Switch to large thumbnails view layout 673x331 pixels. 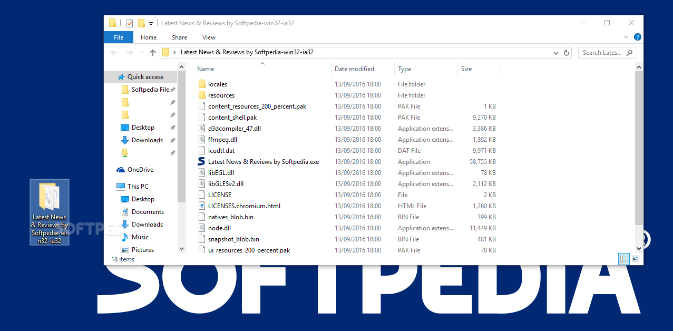[x=636, y=259]
